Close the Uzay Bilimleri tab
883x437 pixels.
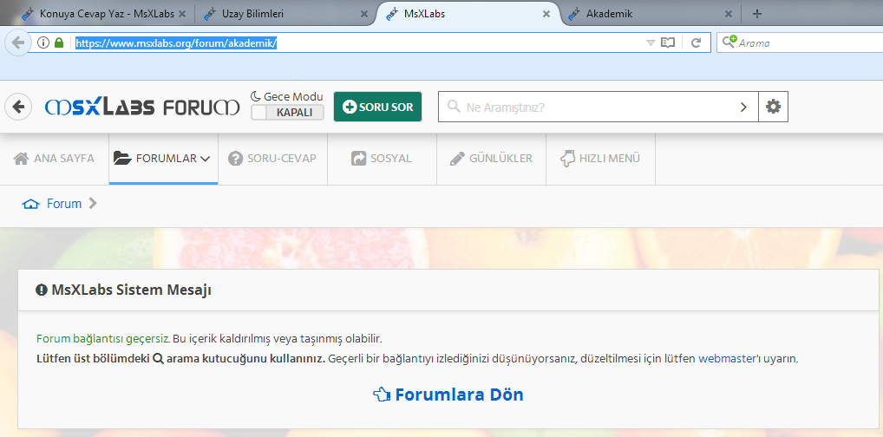click(x=363, y=14)
